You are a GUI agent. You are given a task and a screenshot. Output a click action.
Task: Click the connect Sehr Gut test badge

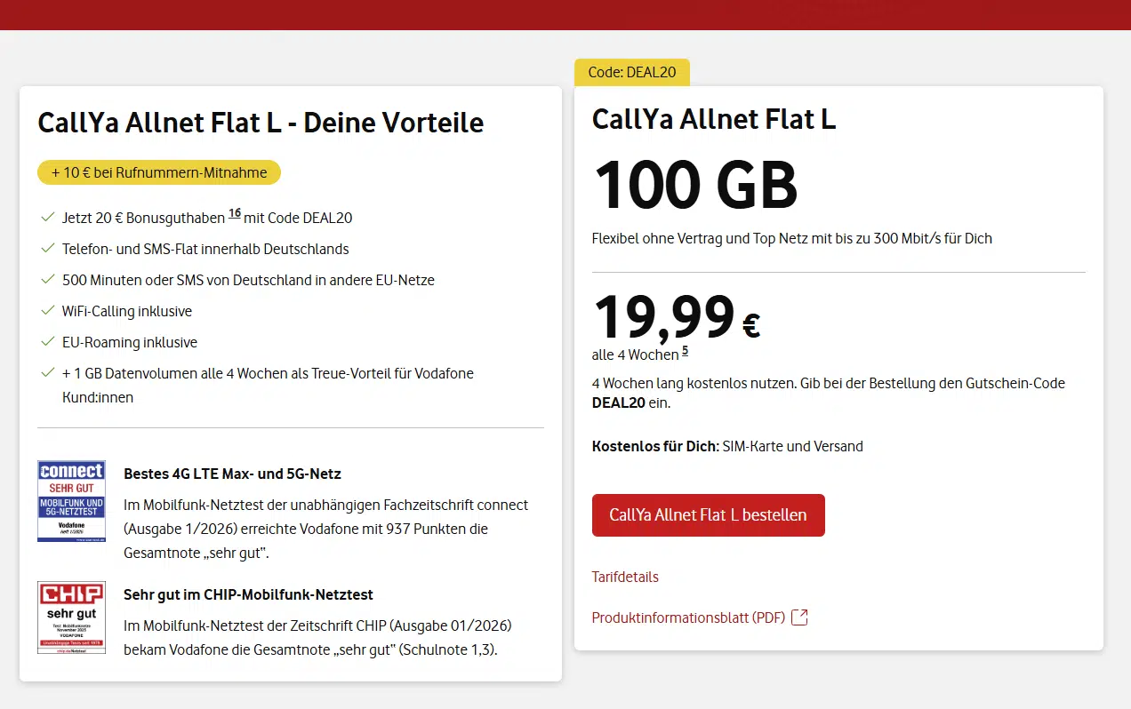71,501
